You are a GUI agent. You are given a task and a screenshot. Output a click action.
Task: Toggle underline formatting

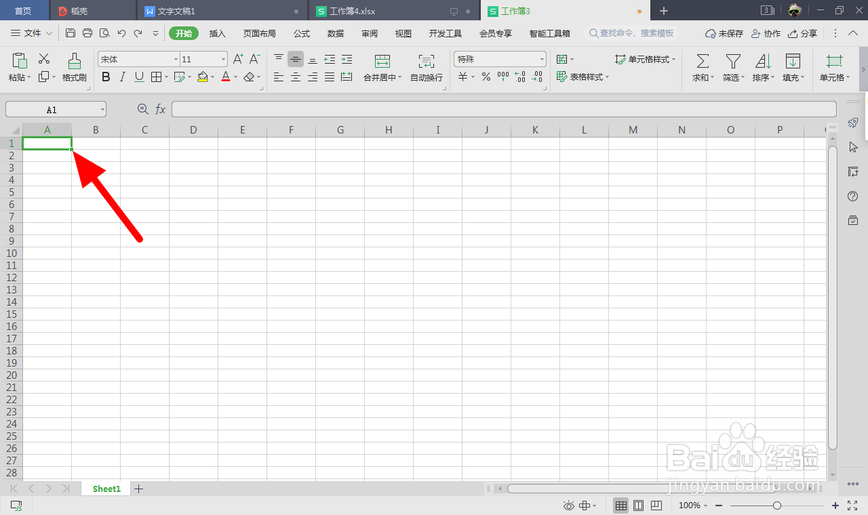tap(138, 77)
